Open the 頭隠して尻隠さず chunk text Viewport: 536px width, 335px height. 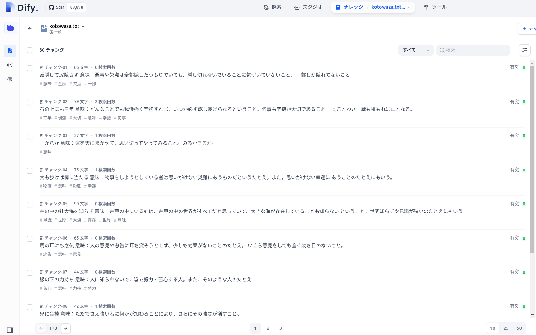(195, 75)
